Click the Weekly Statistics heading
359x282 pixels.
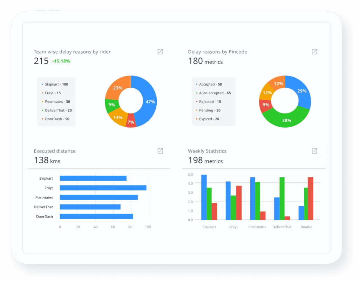207,151
